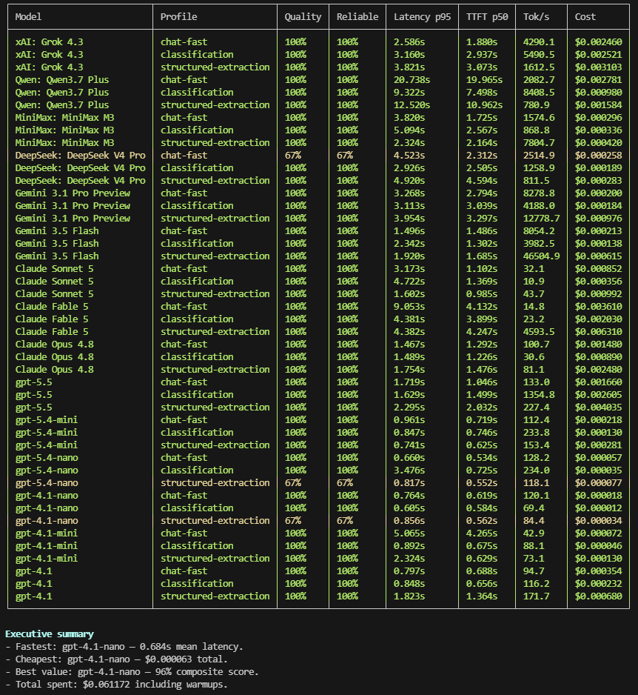The width and height of the screenshot is (638, 695).
Task: Click "Gemini 3.1 Pro Preview" in classification row
Action: pos(73,206)
